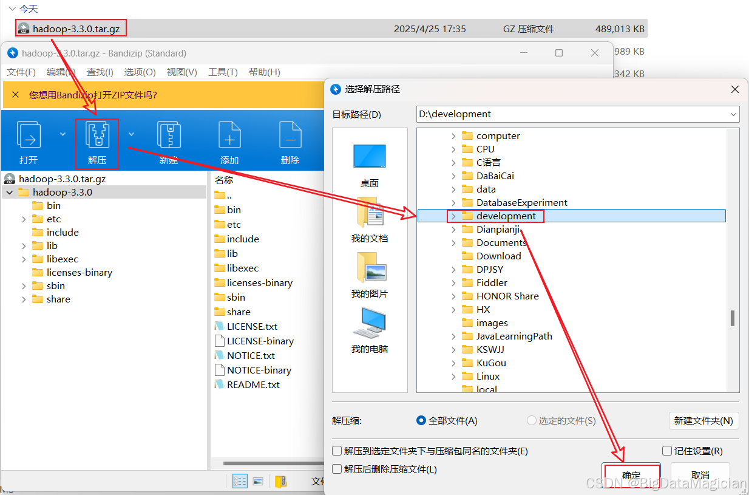The image size is (749, 495).
Task: Expand the development folder in tree
Action: pyautogui.click(x=453, y=216)
